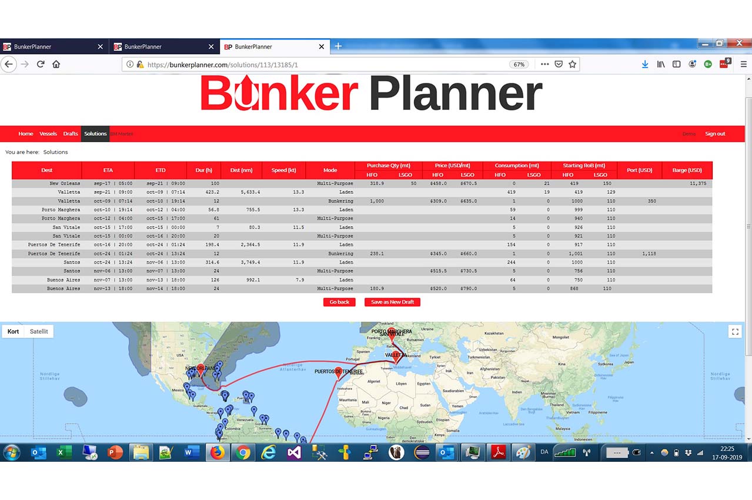
Task: Open the Vessels menu item
Action: pos(48,134)
